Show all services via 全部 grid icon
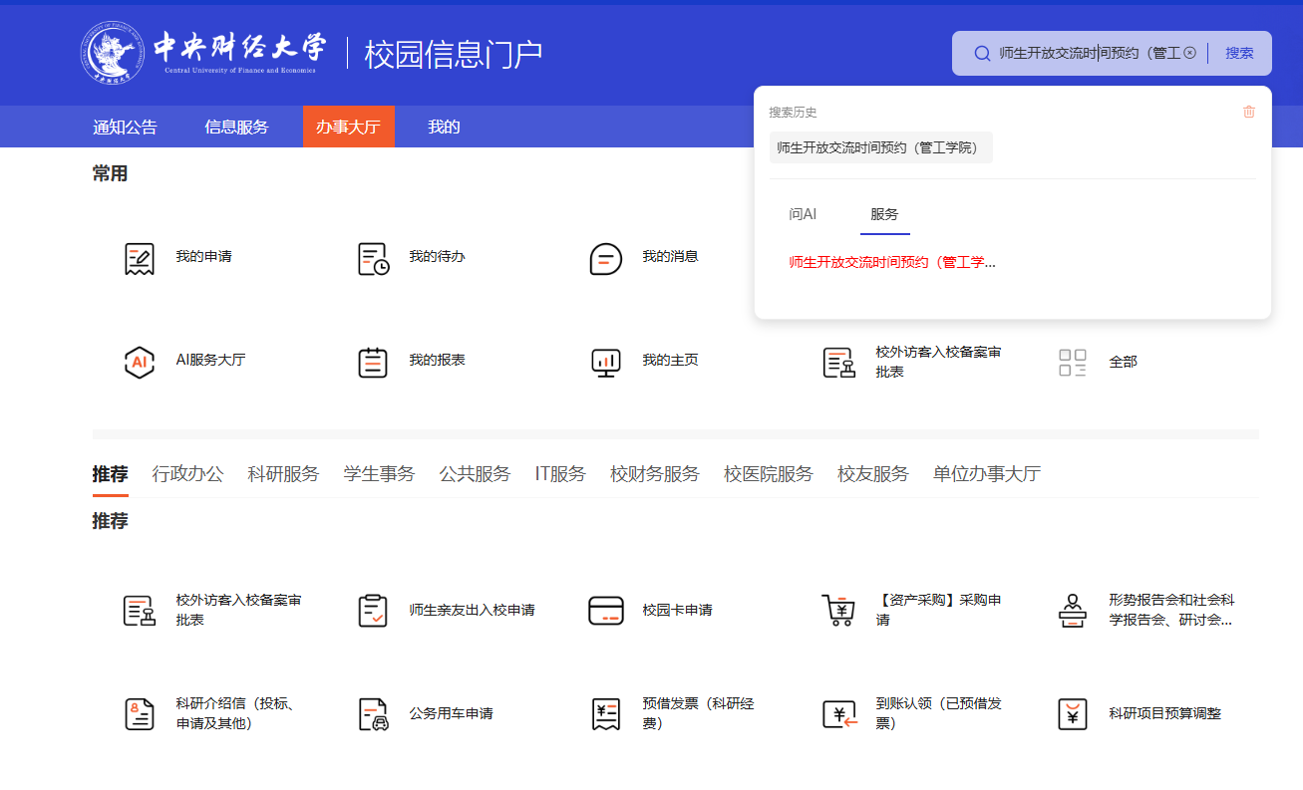1303x790 pixels. point(1073,363)
